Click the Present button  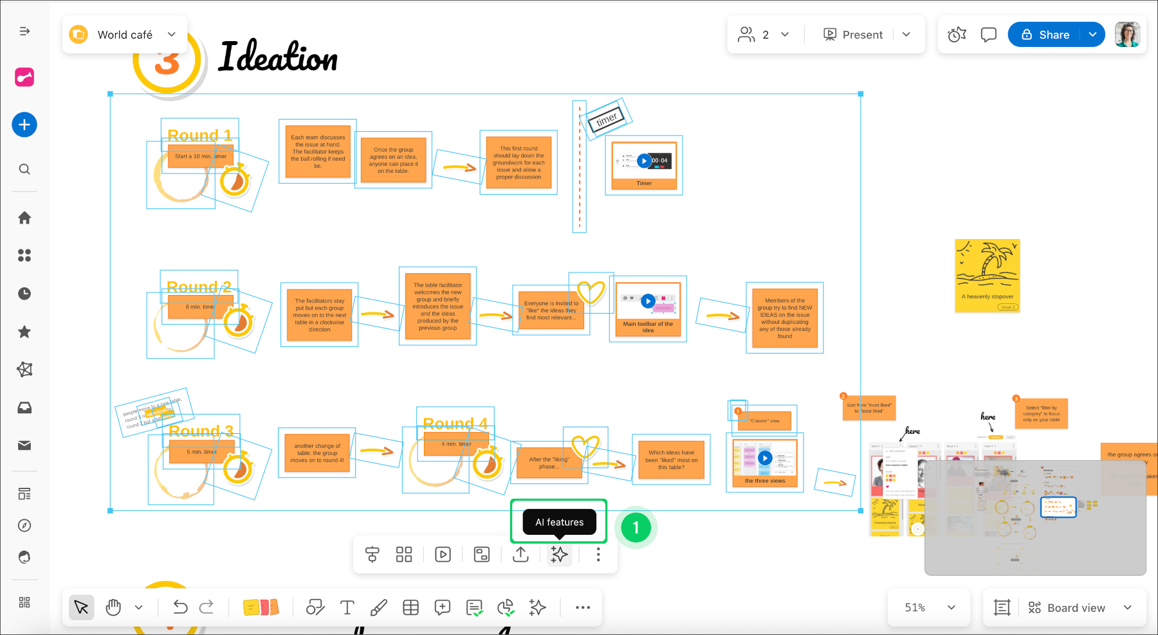point(853,35)
